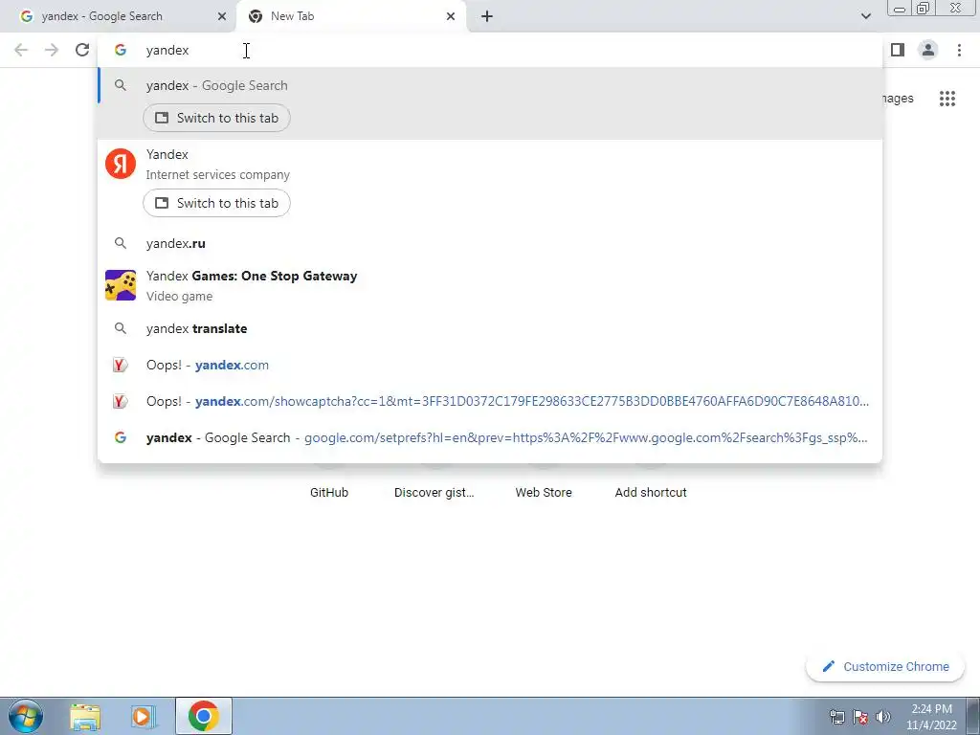Click the browser forward arrow
Image resolution: width=980 pixels, height=735 pixels.
pos(52,50)
